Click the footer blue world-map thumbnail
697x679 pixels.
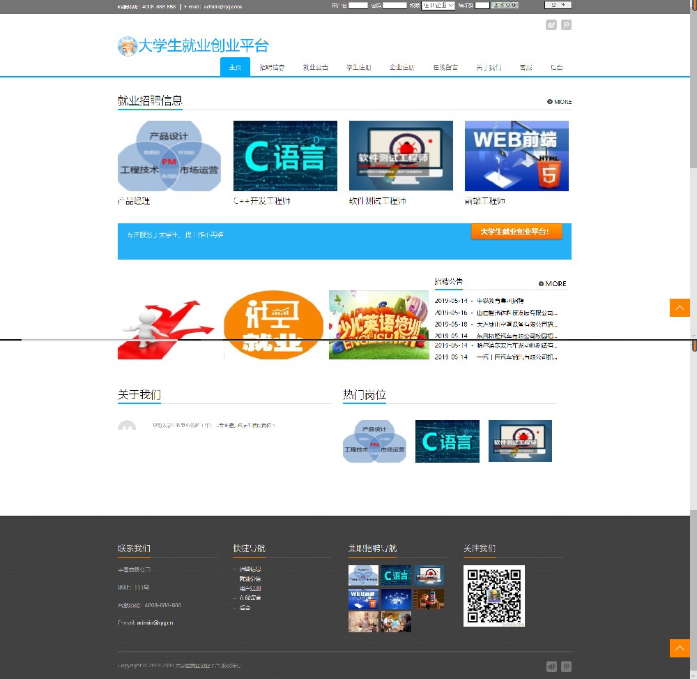396,599
